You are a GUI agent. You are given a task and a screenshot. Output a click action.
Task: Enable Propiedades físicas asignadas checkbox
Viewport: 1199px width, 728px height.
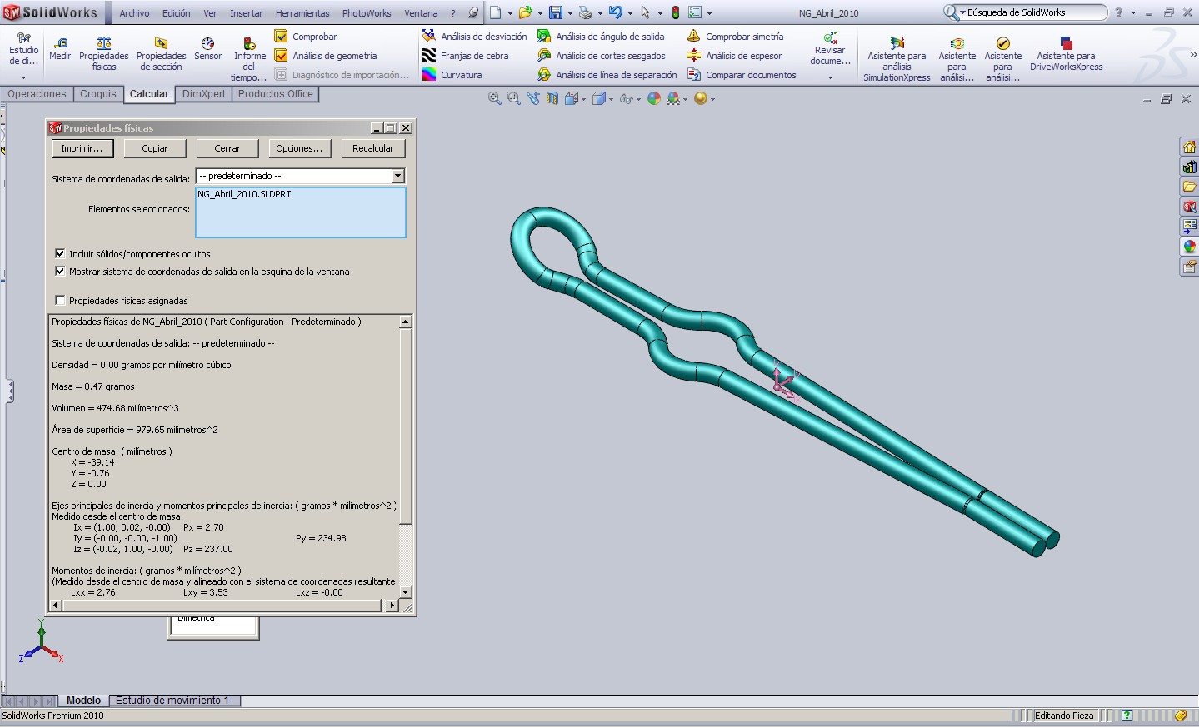pyautogui.click(x=60, y=300)
